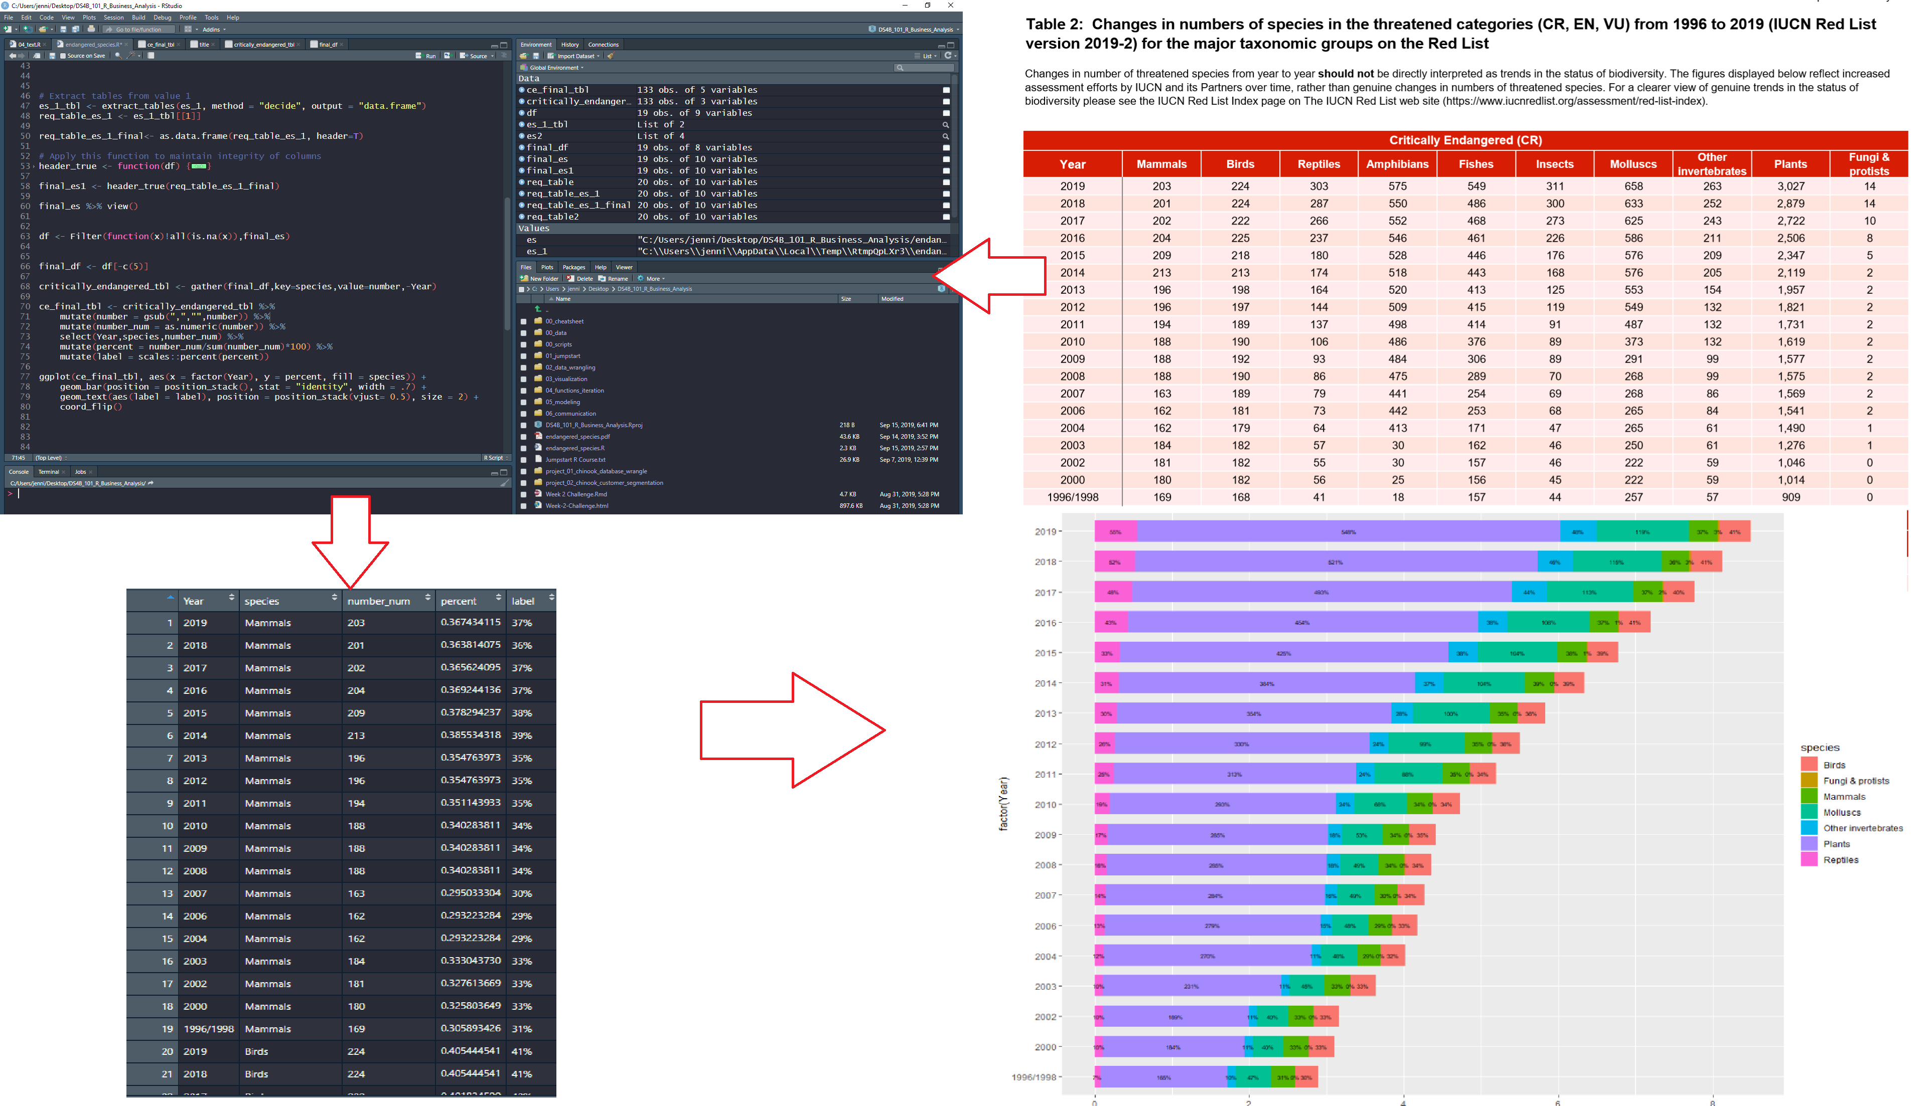Inspect es_1_tbl using its magnifier icon

click(946, 124)
